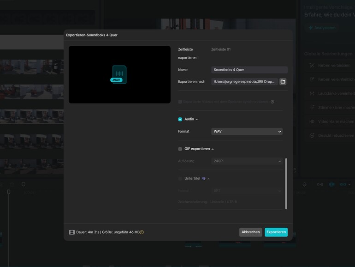Click microphone record icon in background timeline

tap(304, 185)
